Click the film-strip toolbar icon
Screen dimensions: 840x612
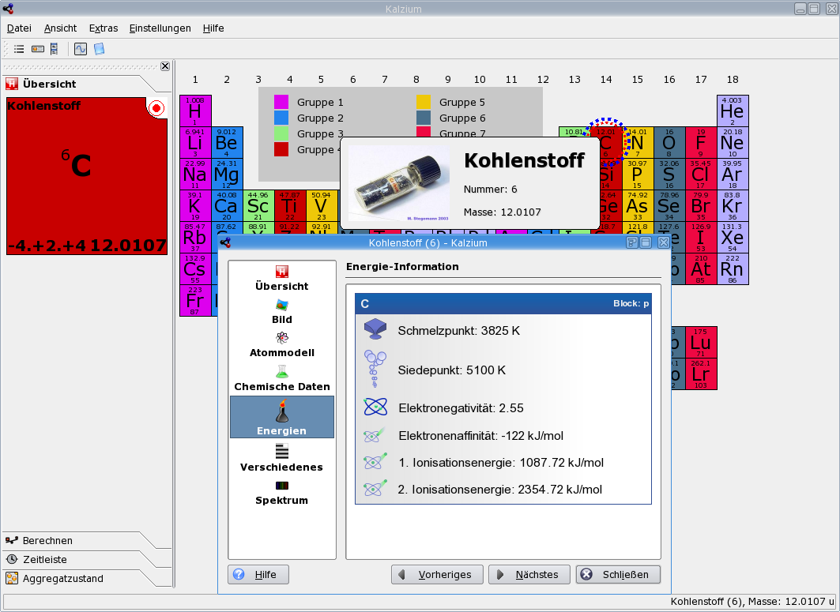[54, 49]
